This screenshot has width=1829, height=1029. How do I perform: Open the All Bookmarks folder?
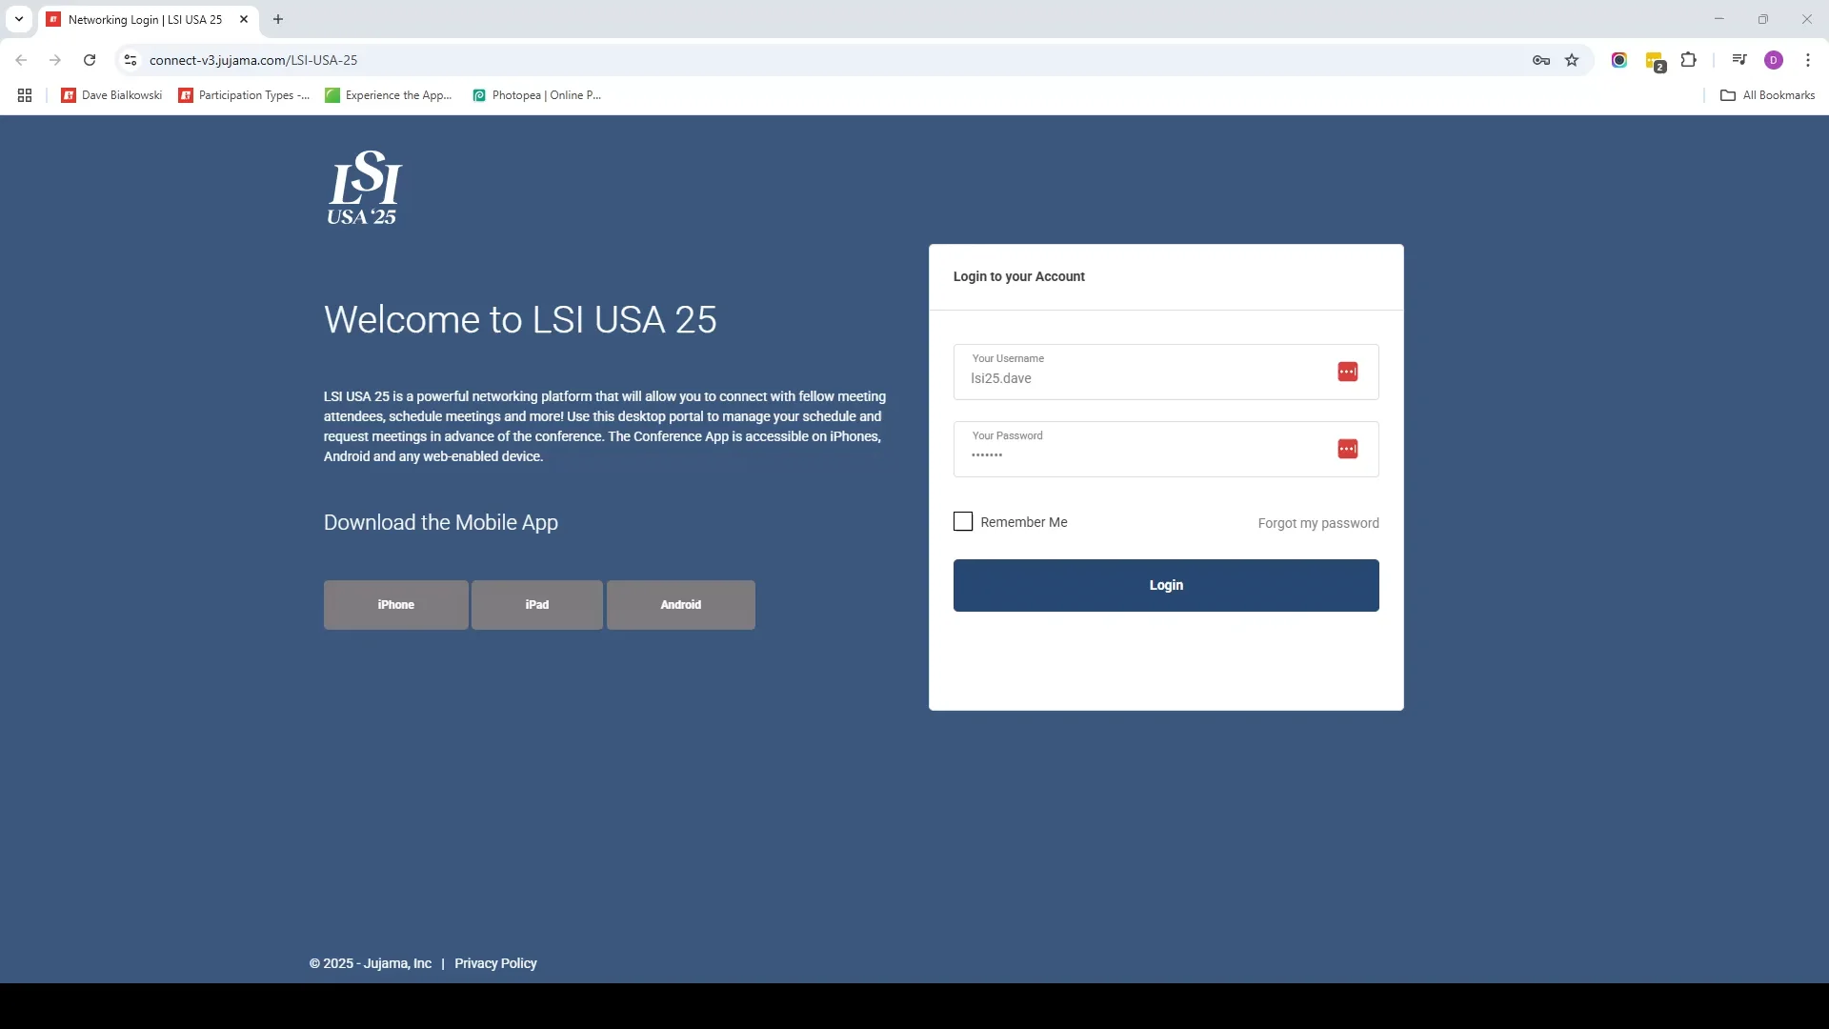coord(1767,95)
